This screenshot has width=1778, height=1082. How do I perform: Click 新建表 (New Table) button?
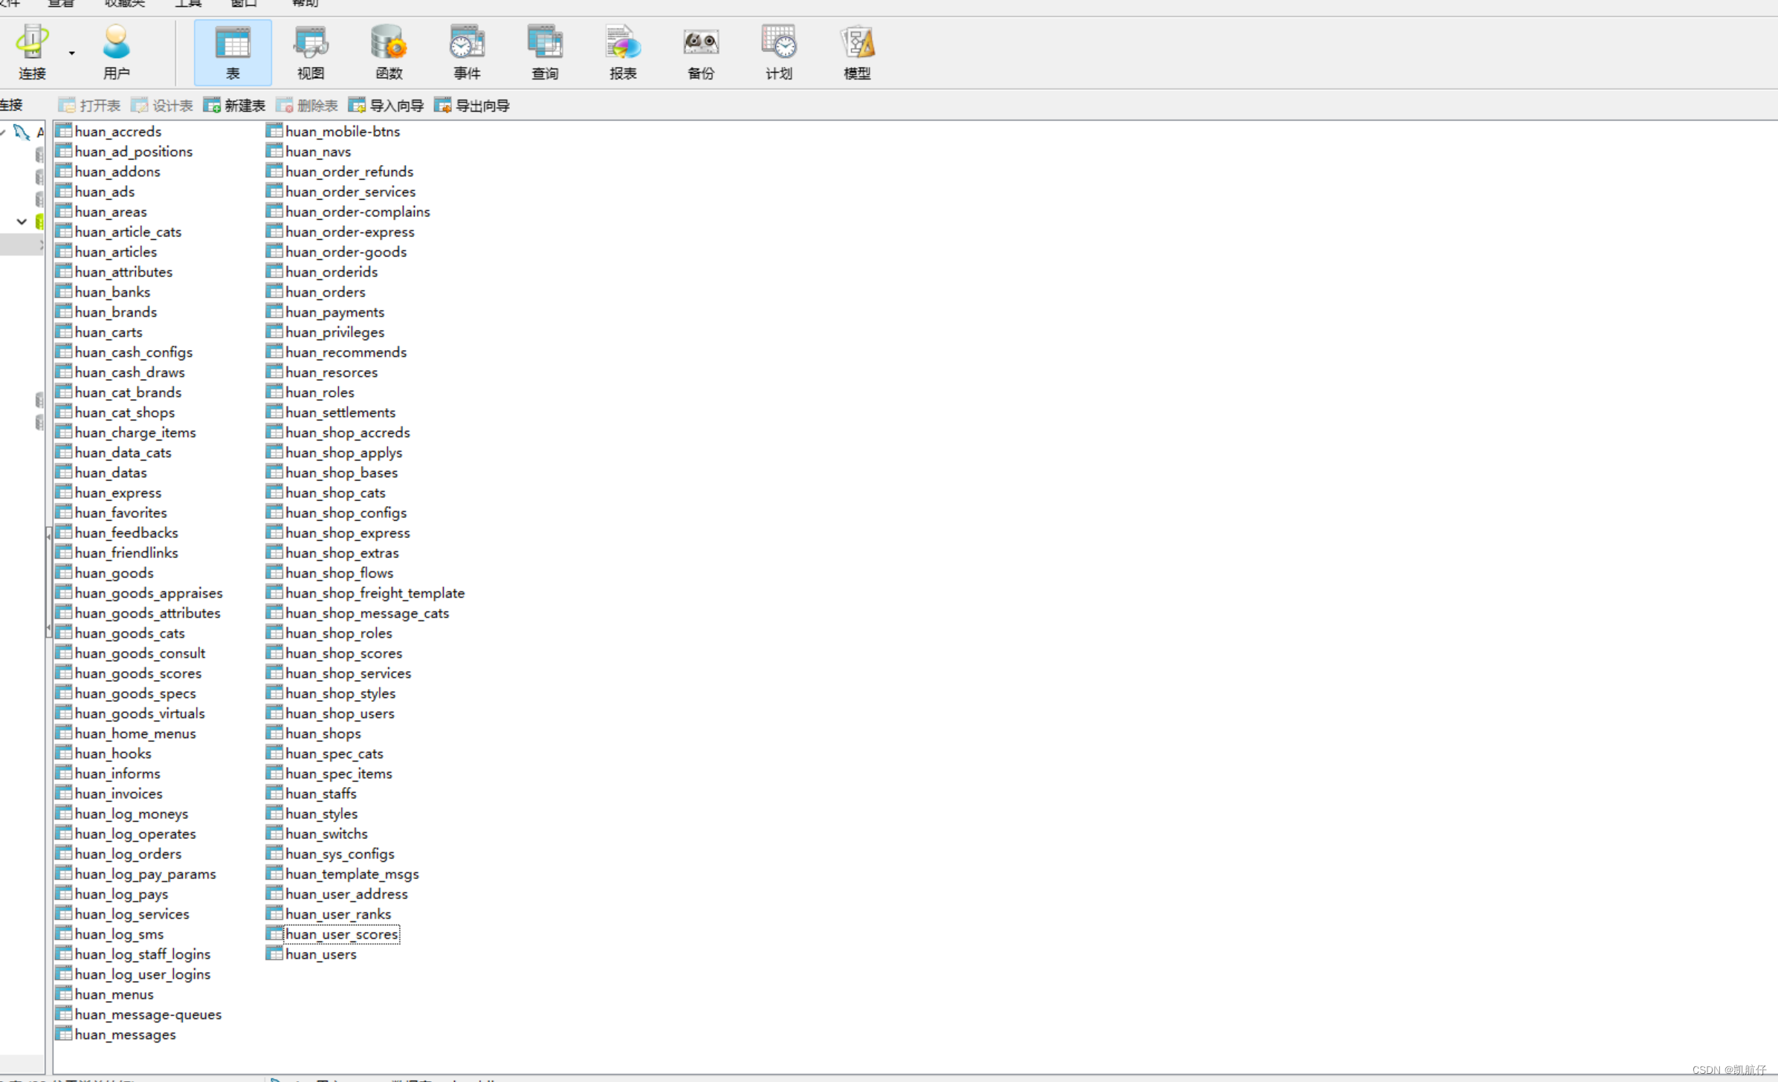click(x=235, y=106)
